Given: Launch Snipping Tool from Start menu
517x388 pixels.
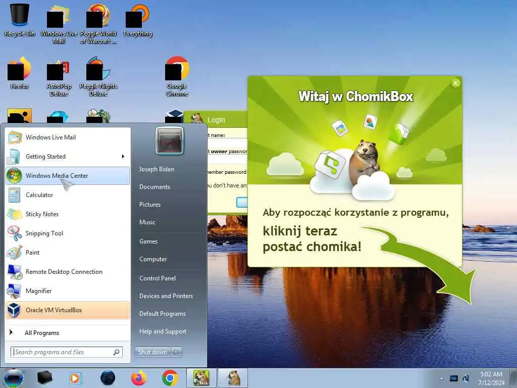Looking at the screenshot, I should 68,233.
